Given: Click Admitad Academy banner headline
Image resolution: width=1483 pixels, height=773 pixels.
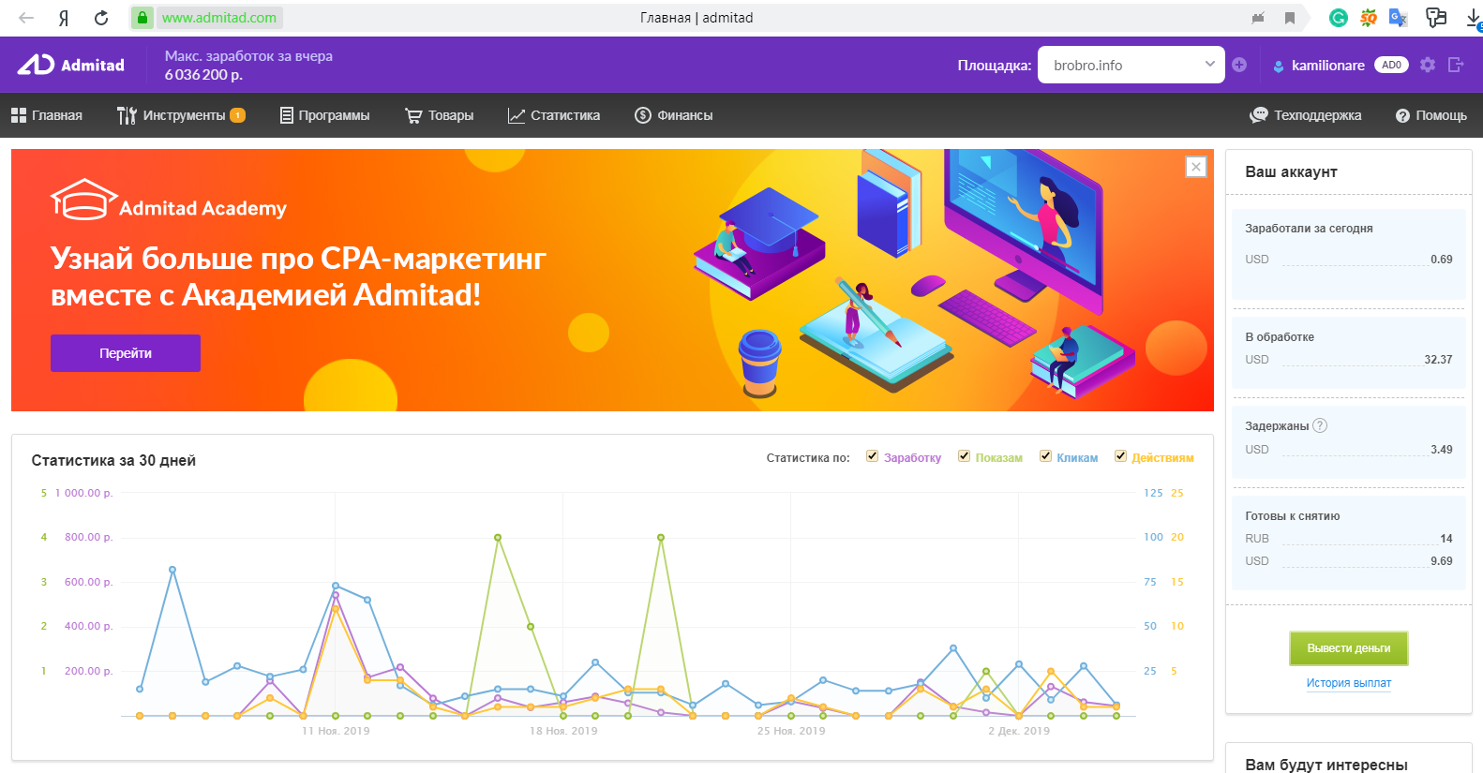Looking at the screenshot, I should [x=298, y=276].
